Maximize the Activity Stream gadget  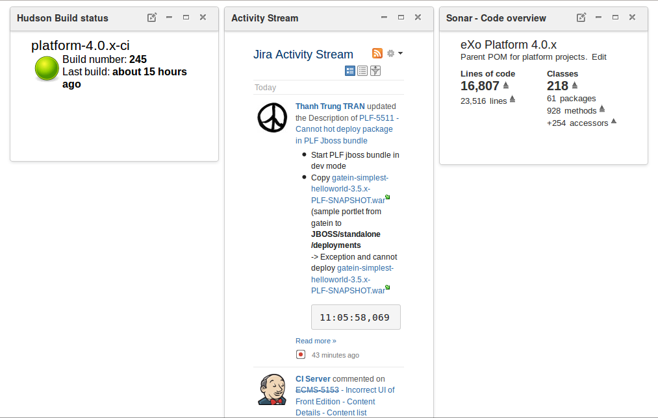click(401, 18)
